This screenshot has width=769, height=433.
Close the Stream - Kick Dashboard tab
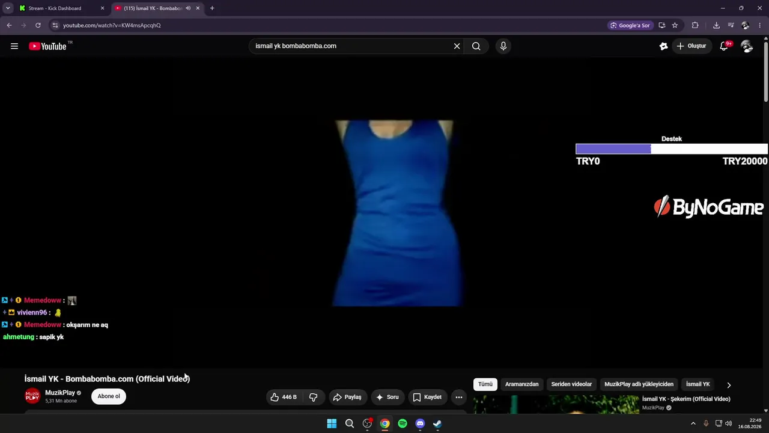[x=102, y=8]
